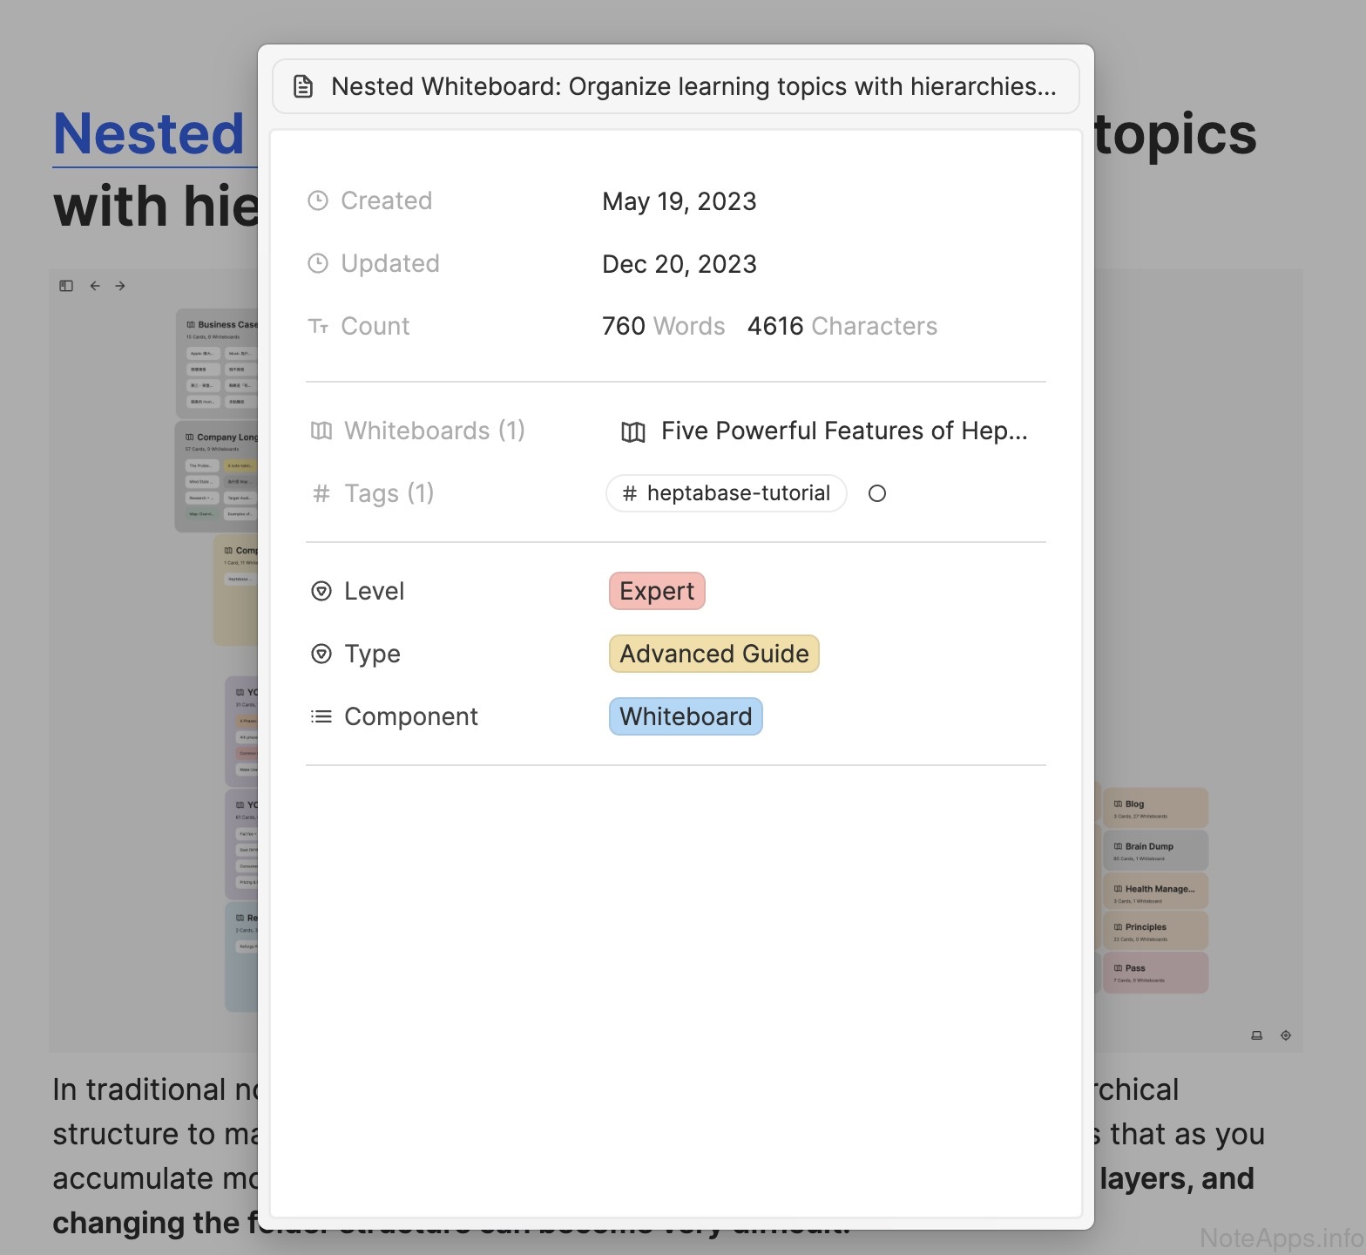Click the Nested heading link in background

coord(149,135)
